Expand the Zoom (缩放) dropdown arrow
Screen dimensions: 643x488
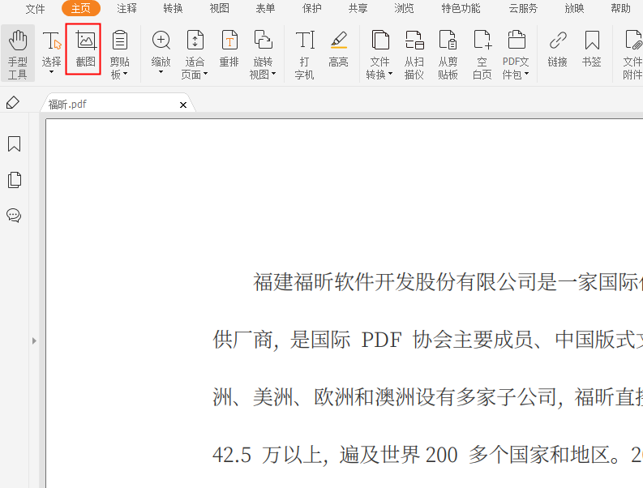click(x=161, y=72)
